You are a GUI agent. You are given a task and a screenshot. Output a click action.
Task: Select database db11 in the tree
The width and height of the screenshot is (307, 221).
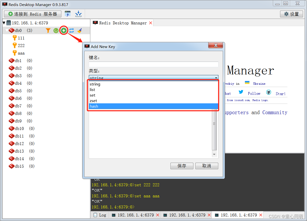(19, 136)
